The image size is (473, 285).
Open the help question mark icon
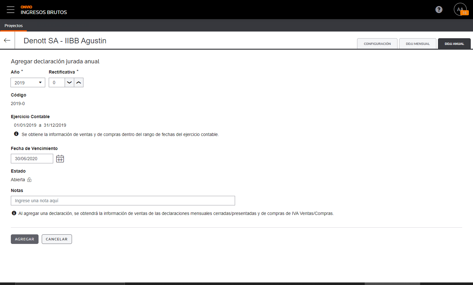pyautogui.click(x=439, y=10)
